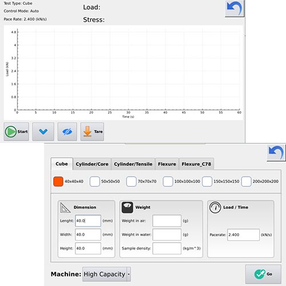Screen dimensions: 286x286
Task: Click the green checkmark Go button
Action: [x=263, y=274]
